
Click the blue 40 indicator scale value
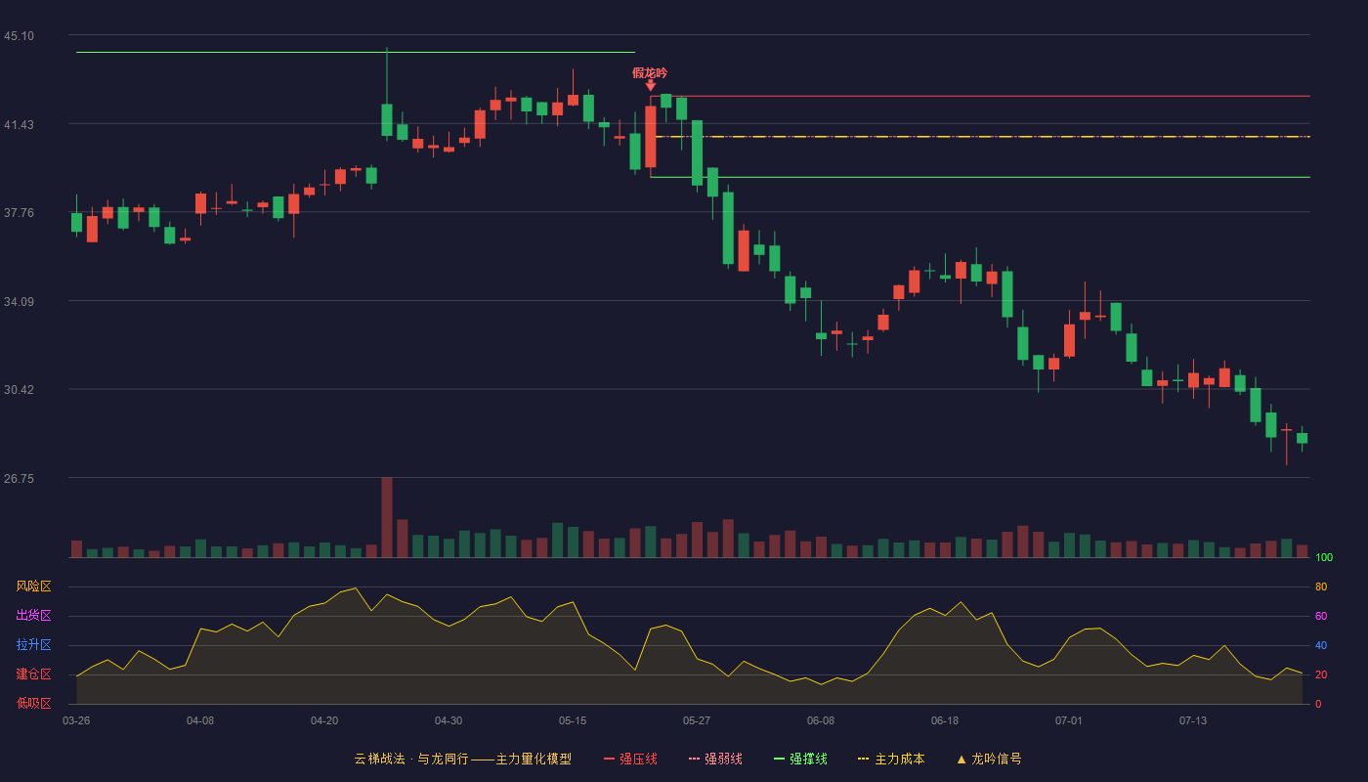tap(1321, 645)
